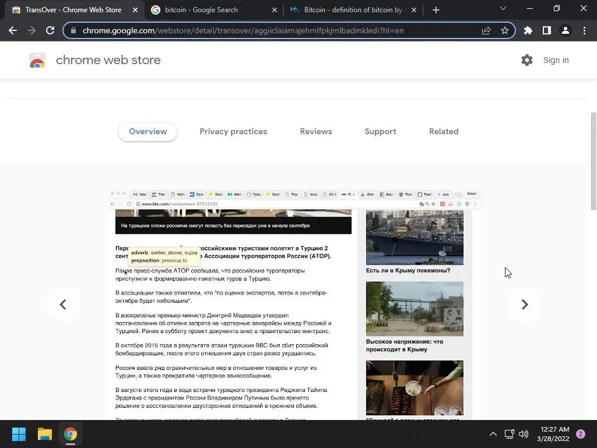This screenshot has width=597, height=448.
Task: Switch to Bitcoin definition tab
Action: [352, 10]
